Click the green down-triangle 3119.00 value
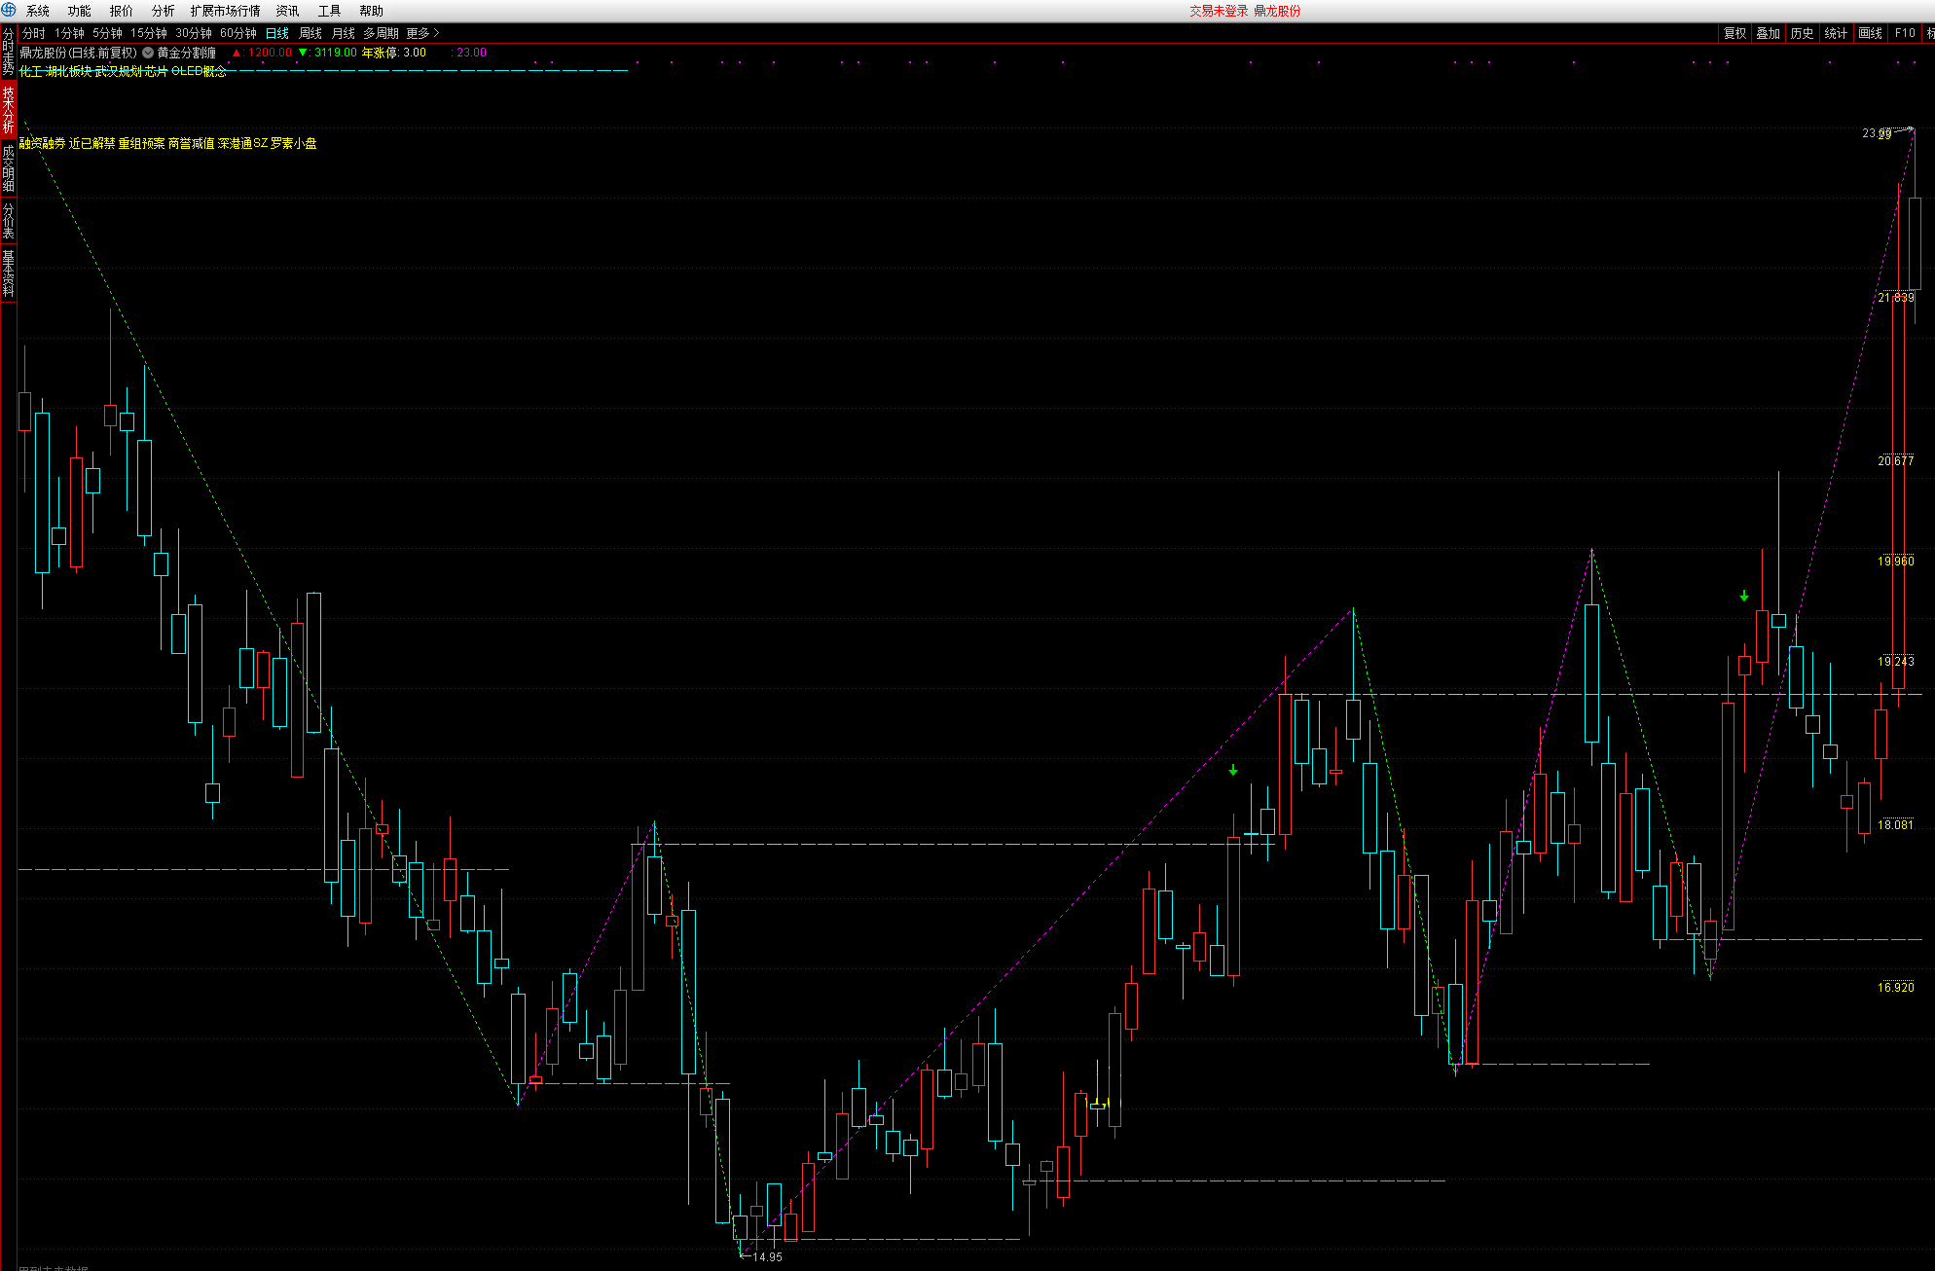Viewport: 1935px width, 1271px height. pyautogui.click(x=328, y=53)
